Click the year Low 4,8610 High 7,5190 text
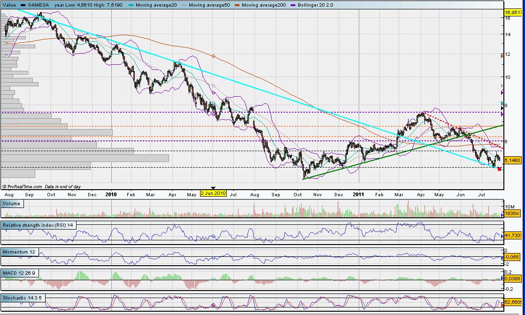Screen dimensions: 525x315 (x=88, y=5)
